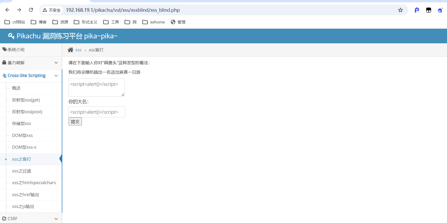
Task: Open the 形式主义 bookmark folder
Action: point(85,22)
